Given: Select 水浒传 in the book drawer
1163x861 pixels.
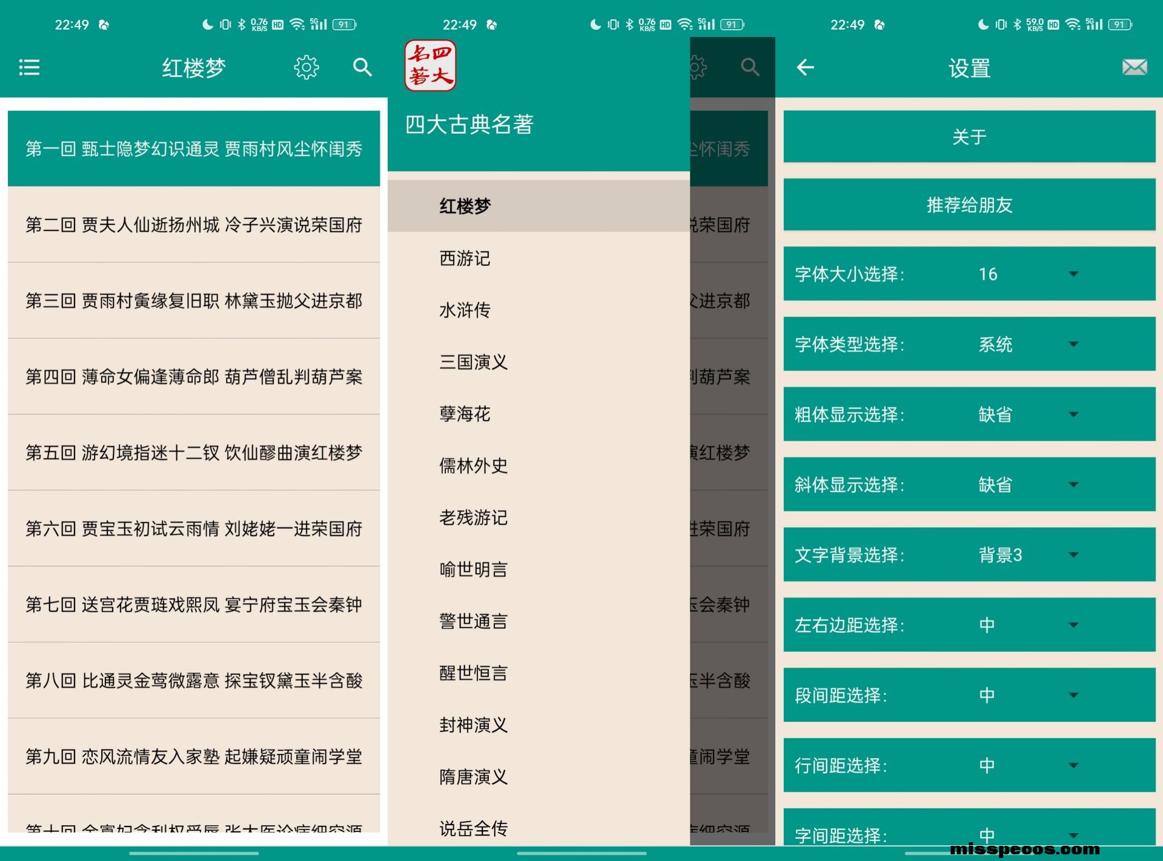Looking at the screenshot, I should tap(538, 310).
